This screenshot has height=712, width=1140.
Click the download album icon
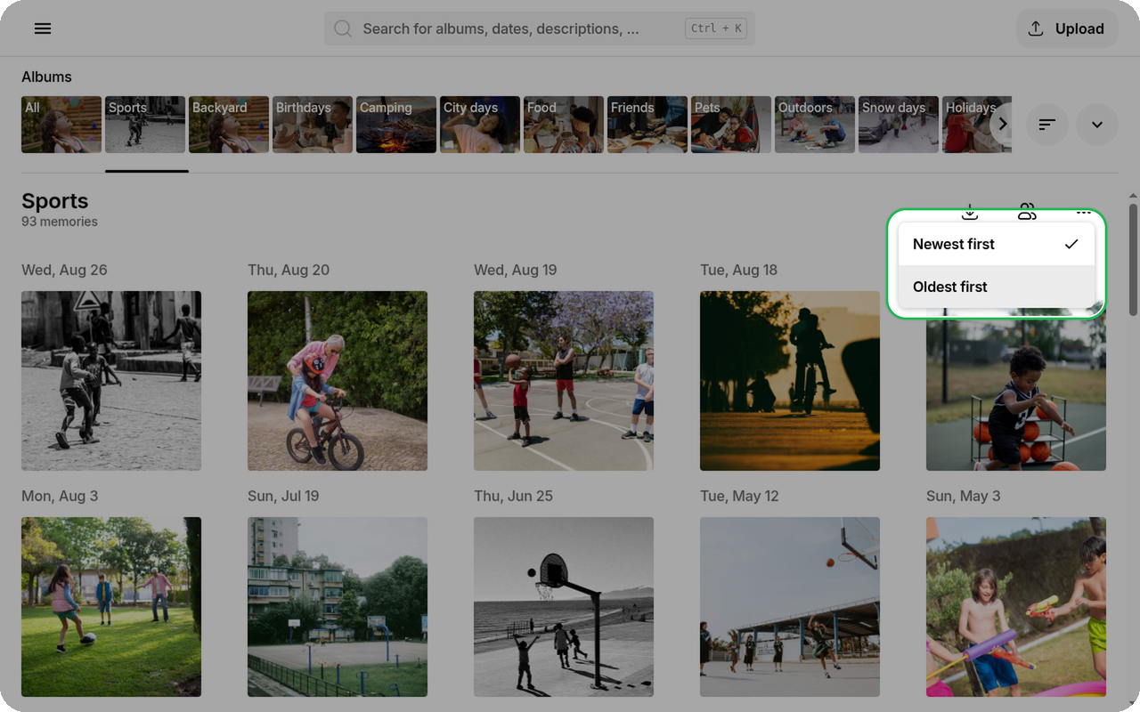970,212
